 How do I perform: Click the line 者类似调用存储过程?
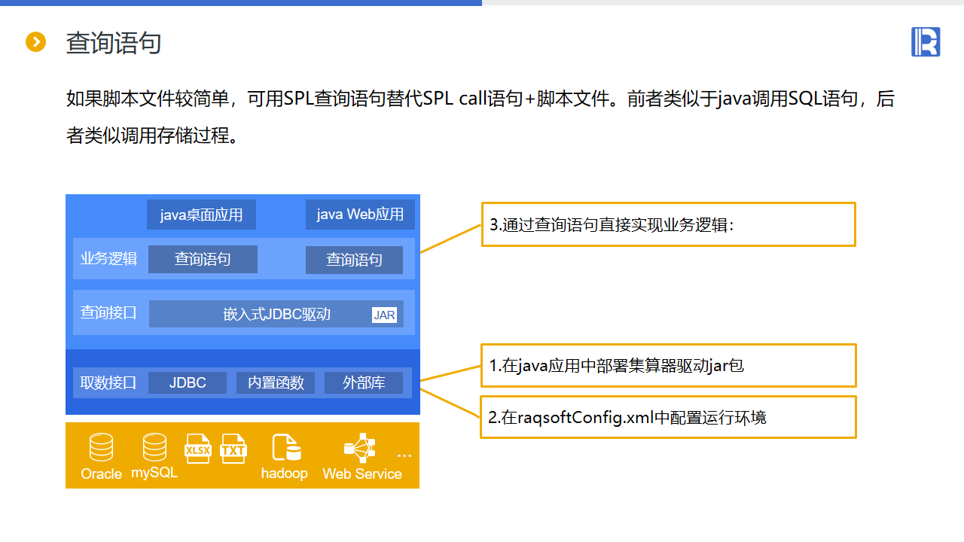[153, 137]
